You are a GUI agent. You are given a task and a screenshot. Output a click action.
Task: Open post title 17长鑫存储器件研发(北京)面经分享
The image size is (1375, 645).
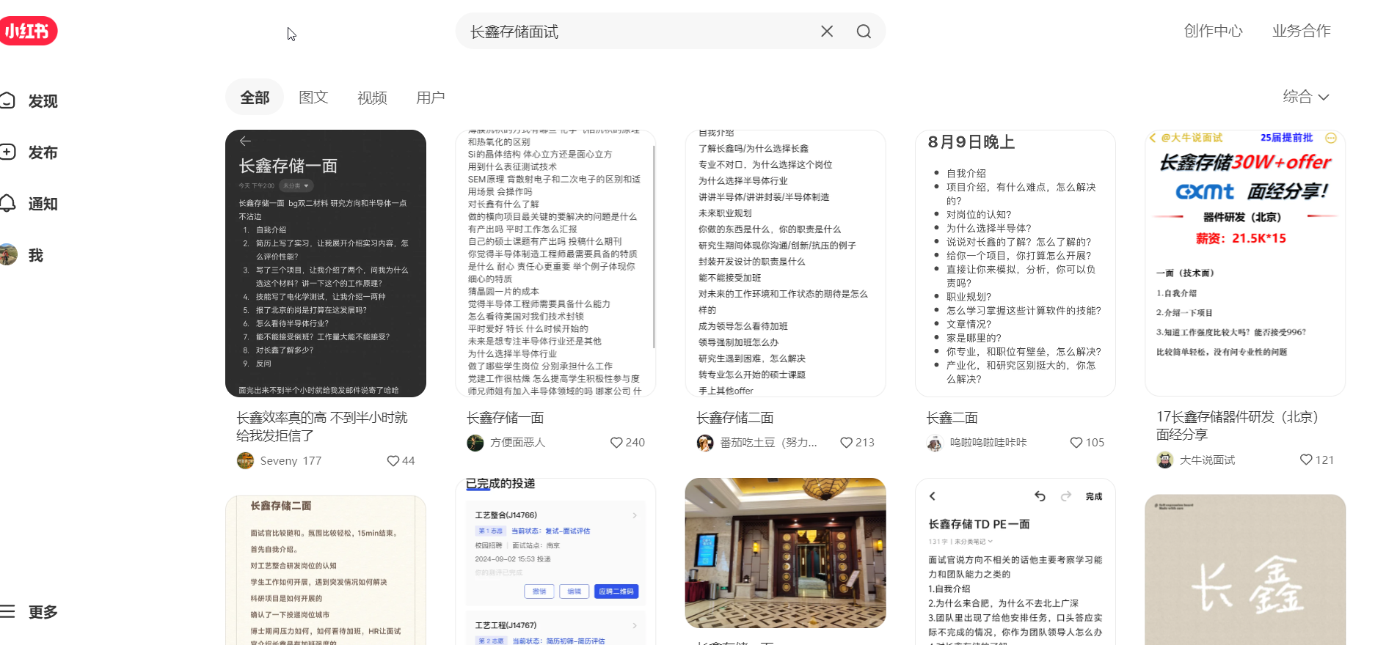point(1238,425)
